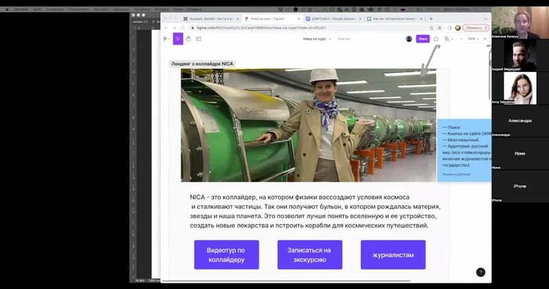Select Anna Yakushina's video tile
This screenshot has width=549, height=289.
[x=520, y=89]
